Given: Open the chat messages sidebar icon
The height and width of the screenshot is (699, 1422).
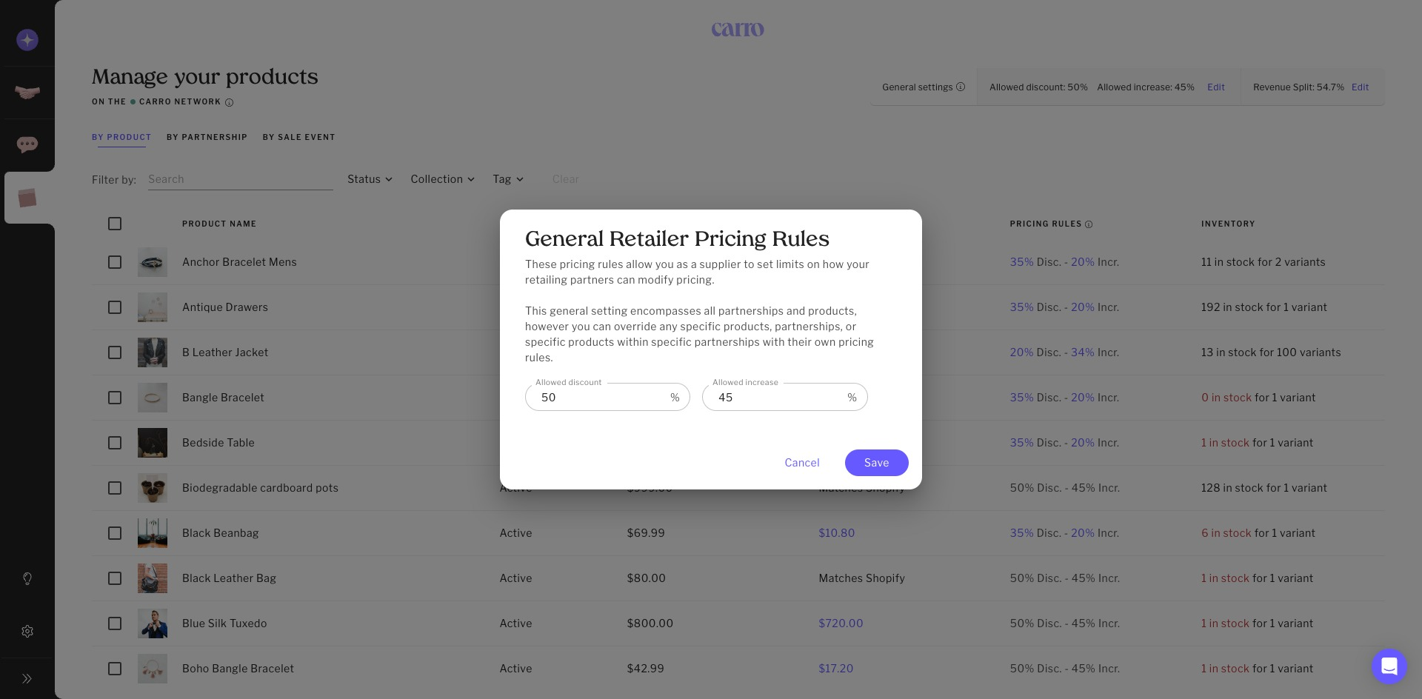Looking at the screenshot, I should (27, 144).
